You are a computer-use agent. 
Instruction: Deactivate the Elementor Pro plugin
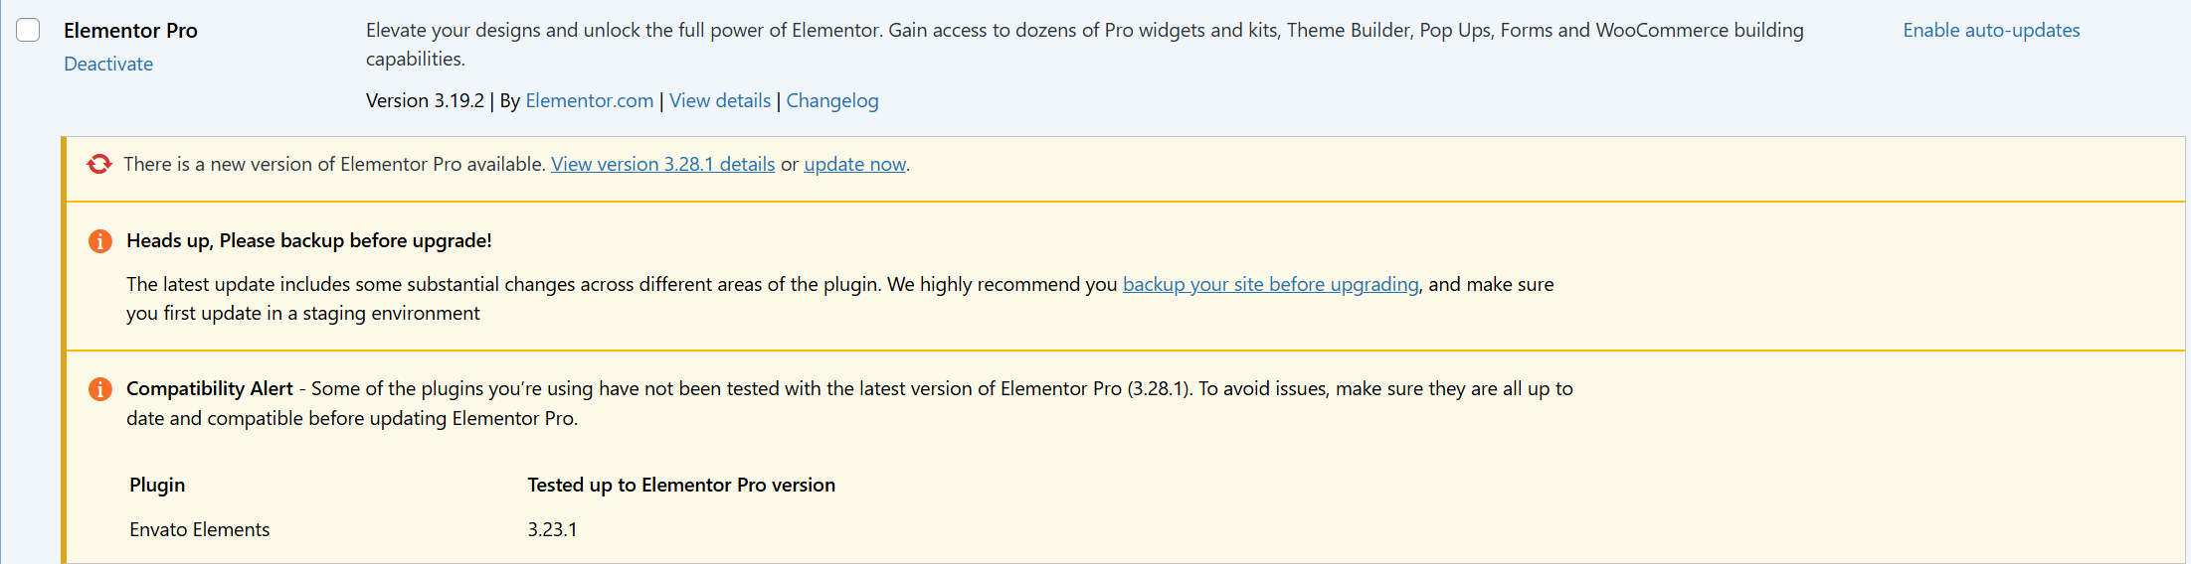[108, 64]
